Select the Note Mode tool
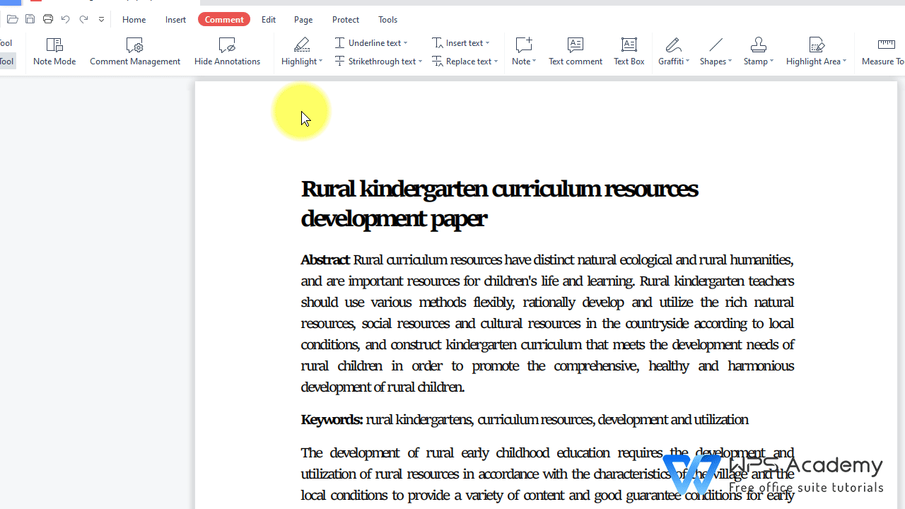Image resolution: width=905 pixels, height=509 pixels. (54, 52)
